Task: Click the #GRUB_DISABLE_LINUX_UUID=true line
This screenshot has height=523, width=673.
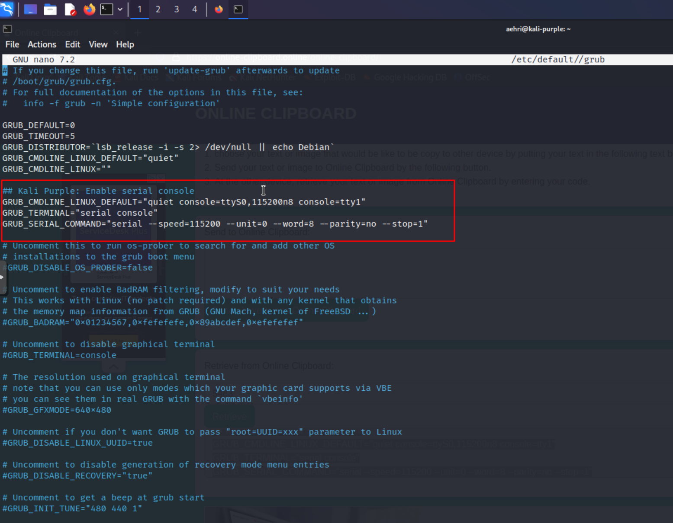Action: pos(77,443)
